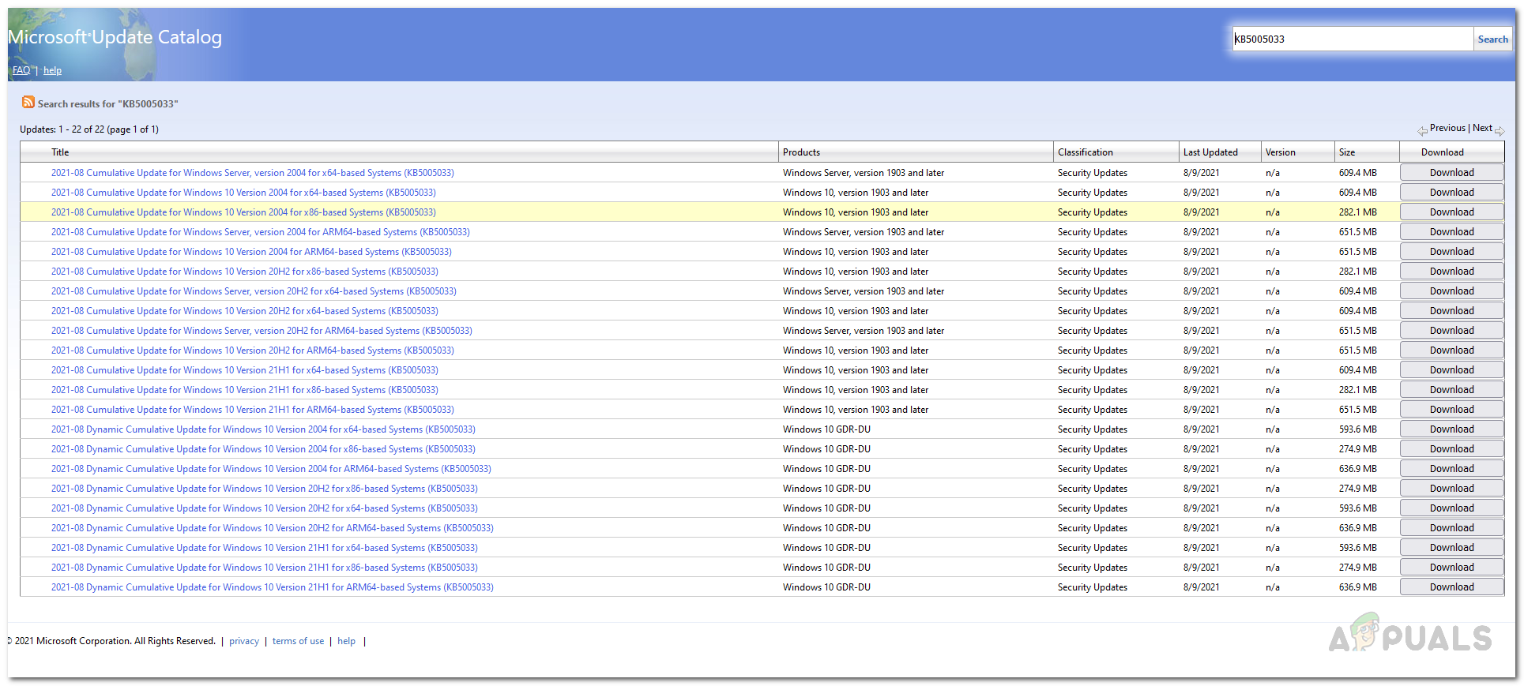Viewport: 1524px width, 686px height.
Task: Click the RSS feed icon beside search results
Action: [x=28, y=103]
